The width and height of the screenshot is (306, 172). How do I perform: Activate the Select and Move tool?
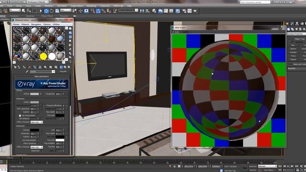(x=46, y=11)
